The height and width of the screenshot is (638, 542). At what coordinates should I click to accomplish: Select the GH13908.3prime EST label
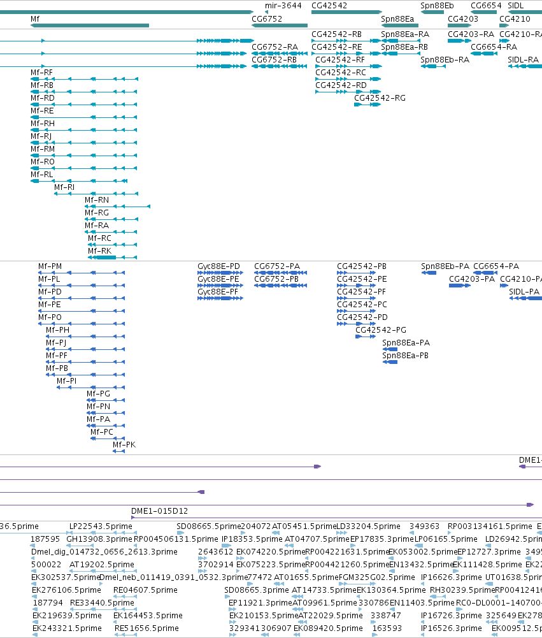pyautogui.click(x=99, y=539)
